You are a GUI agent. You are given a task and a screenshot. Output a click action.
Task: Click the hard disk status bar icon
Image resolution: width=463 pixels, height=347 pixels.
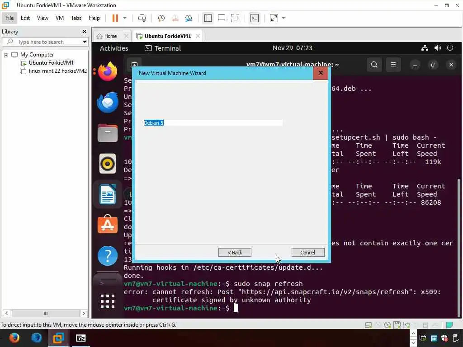pyautogui.click(x=368, y=325)
